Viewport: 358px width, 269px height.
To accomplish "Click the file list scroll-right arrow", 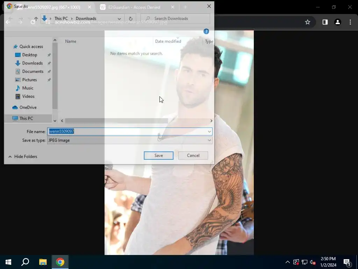I will tap(211, 121).
